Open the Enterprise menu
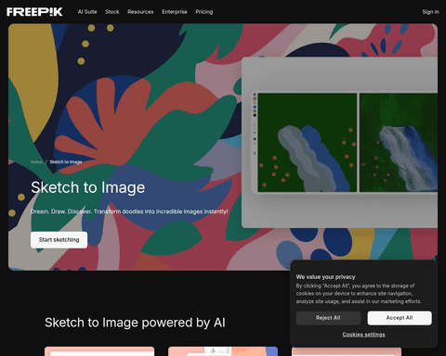This screenshot has height=356, width=446. (175, 12)
